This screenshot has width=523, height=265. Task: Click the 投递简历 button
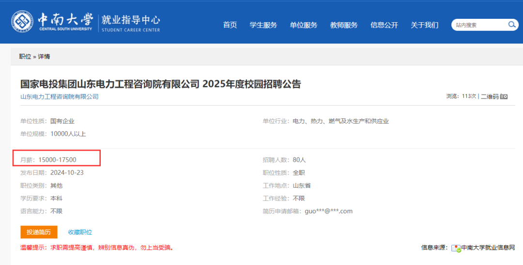point(39,232)
